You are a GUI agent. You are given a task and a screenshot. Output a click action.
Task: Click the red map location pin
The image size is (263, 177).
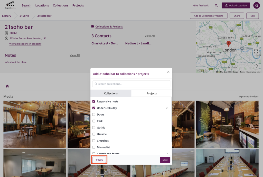[x=228, y=43]
